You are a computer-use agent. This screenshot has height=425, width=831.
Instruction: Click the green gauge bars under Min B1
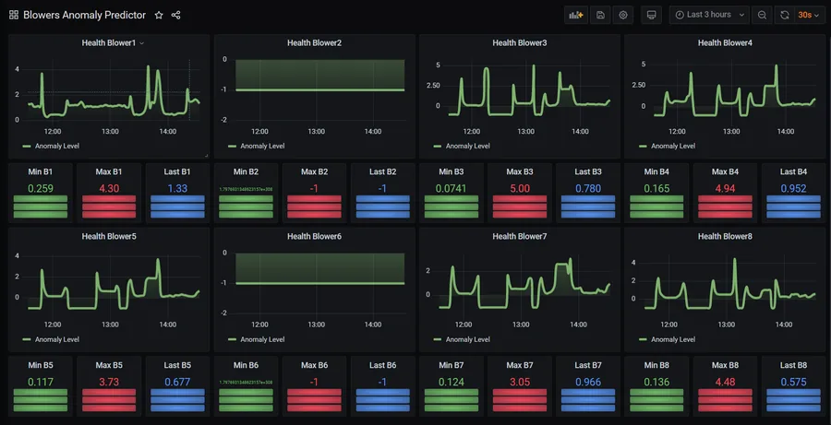pyautogui.click(x=41, y=207)
